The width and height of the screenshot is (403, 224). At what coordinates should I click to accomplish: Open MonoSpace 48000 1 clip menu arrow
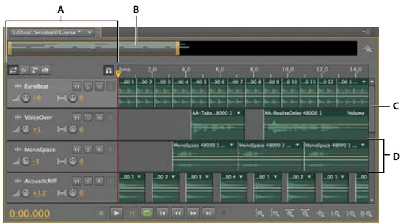[x=231, y=145]
